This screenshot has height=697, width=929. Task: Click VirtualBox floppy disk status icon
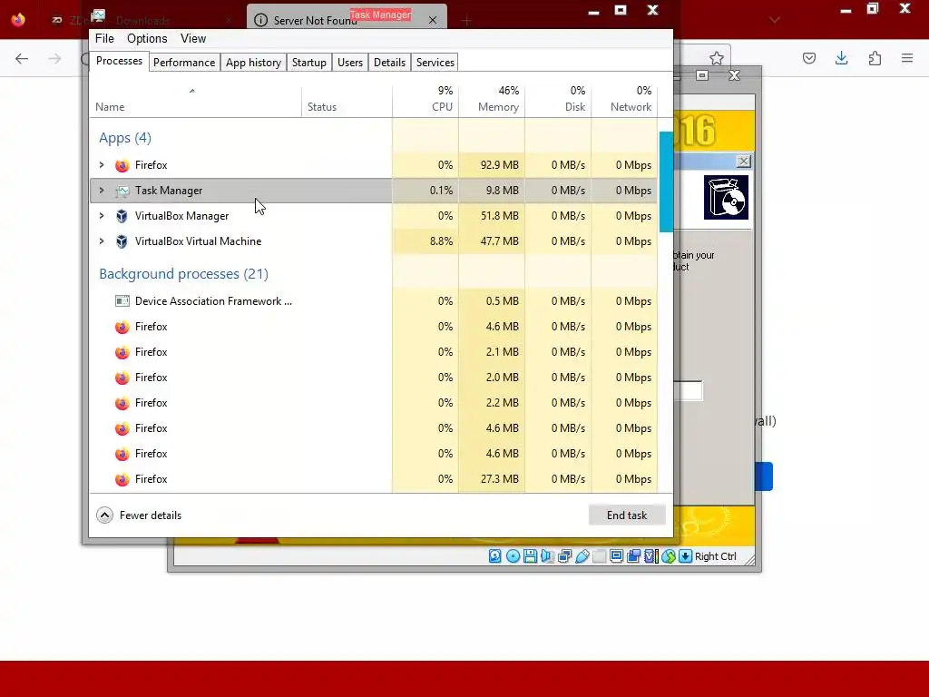[x=530, y=556]
